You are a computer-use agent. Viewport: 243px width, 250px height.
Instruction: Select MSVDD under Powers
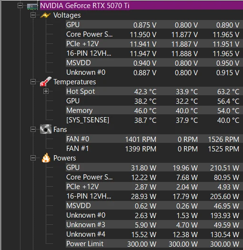pyautogui.click(x=79, y=206)
